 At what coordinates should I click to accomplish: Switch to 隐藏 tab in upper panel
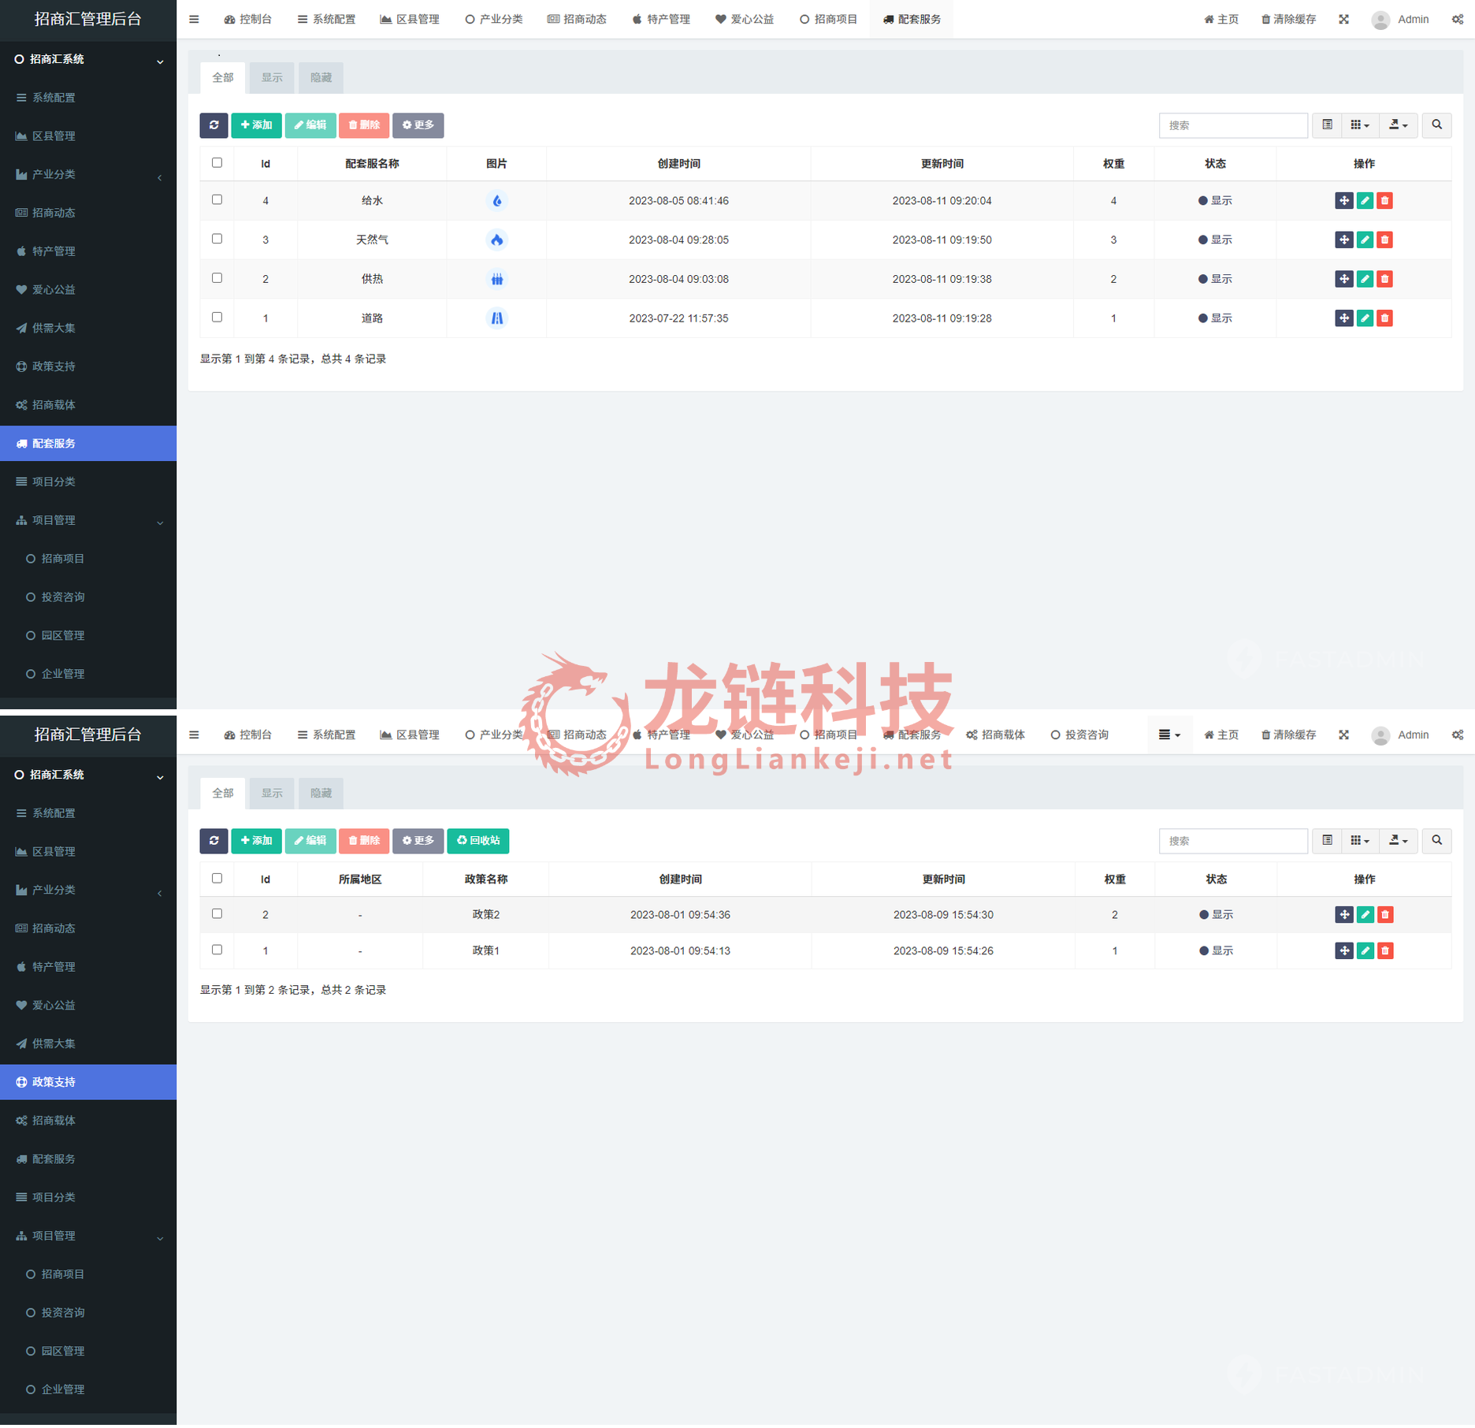tap(321, 77)
